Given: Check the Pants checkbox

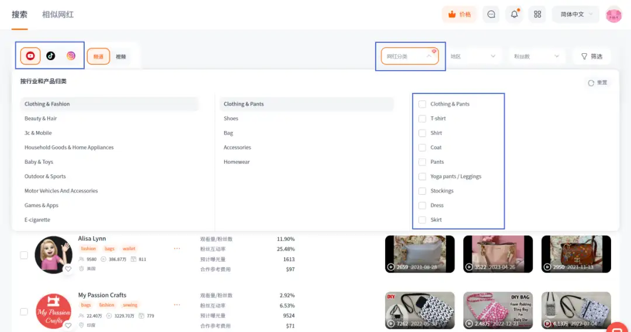Looking at the screenshot, I should pyautogui.click(x=422, y=162).
